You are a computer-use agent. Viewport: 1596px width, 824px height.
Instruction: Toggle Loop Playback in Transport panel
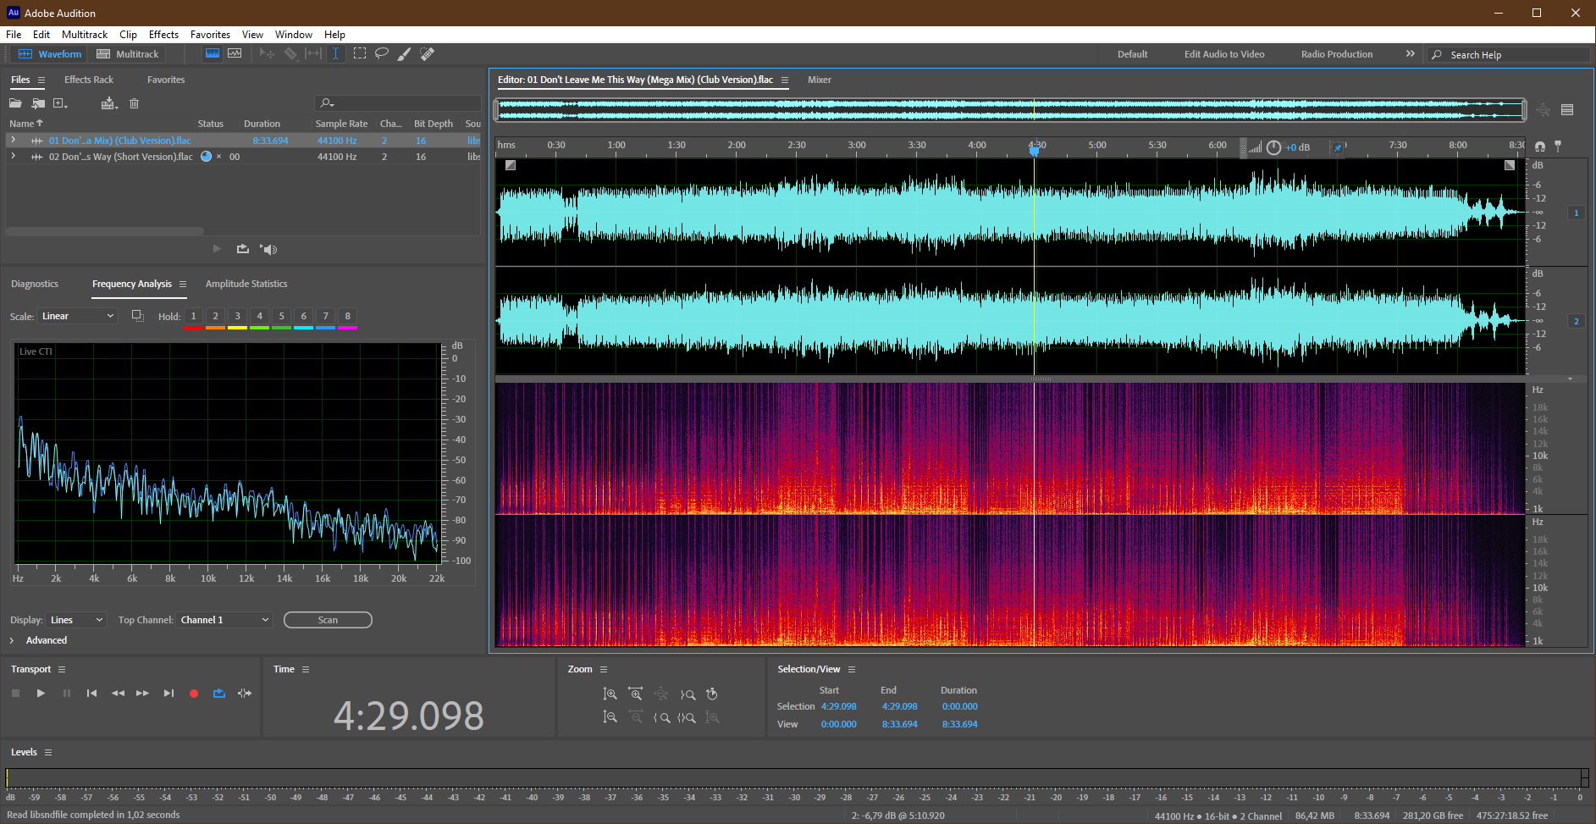[219, 693]
